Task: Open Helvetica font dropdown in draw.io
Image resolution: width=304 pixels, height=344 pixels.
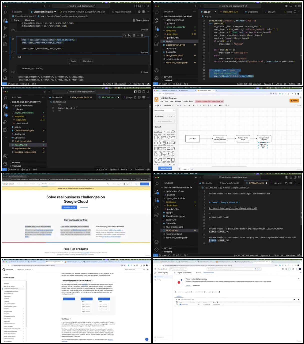Action: (169, 105)
